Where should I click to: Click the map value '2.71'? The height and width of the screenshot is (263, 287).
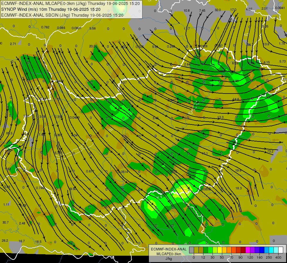(x=13, y=44)
